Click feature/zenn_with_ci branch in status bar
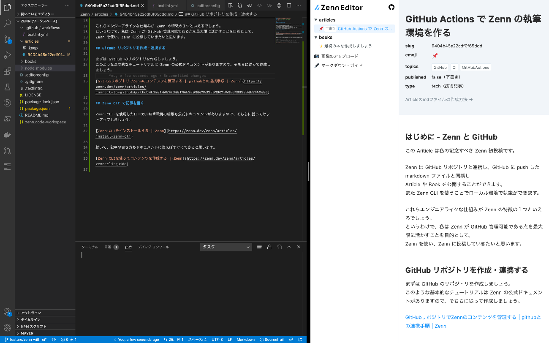The height and width of the screenshot is (343, 549). 25,340
